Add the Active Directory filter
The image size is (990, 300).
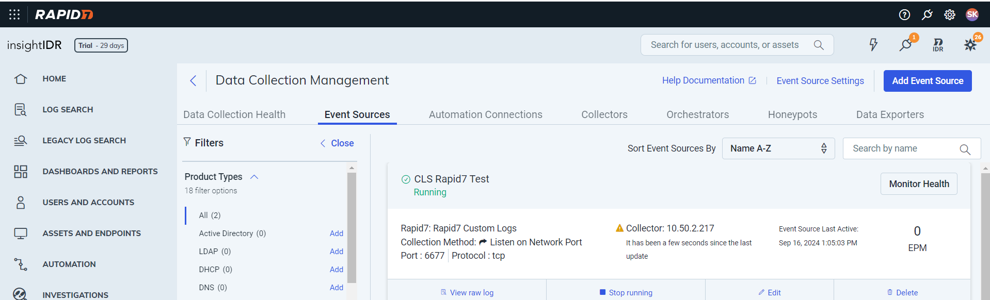(x=337, y=234)
